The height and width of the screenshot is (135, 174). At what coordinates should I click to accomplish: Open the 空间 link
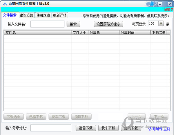167,129
